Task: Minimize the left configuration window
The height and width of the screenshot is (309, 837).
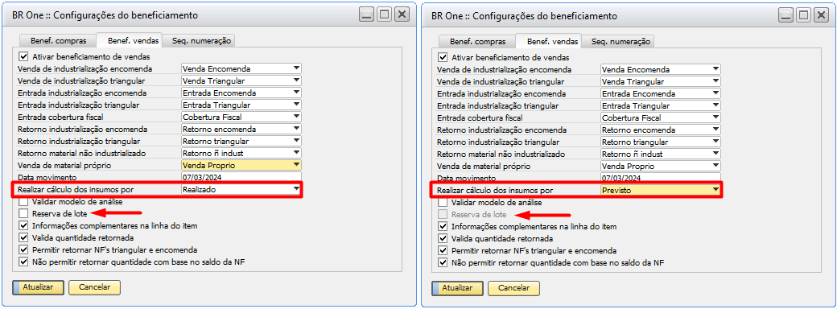Action: 366,14
